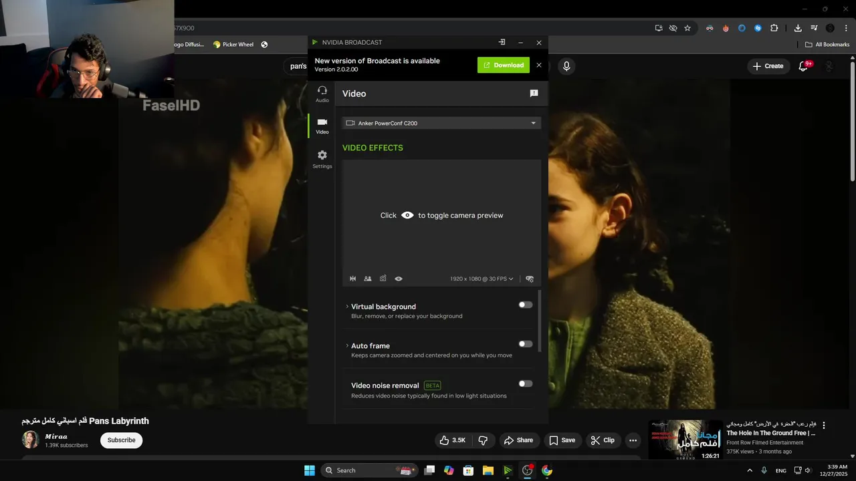
Task: Click the two-person compare icon under the preview
Action: tap(368, 279)
